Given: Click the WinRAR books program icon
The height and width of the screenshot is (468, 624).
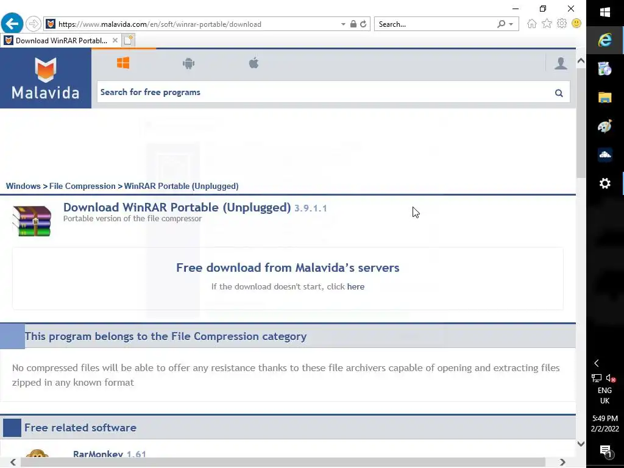Looking at the screenshot, I should (x=32, y=221).
